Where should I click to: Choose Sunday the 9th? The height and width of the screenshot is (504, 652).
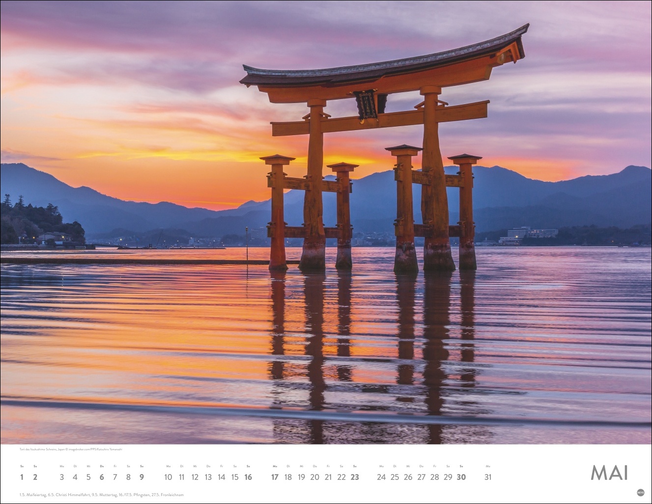coord(142,477)
